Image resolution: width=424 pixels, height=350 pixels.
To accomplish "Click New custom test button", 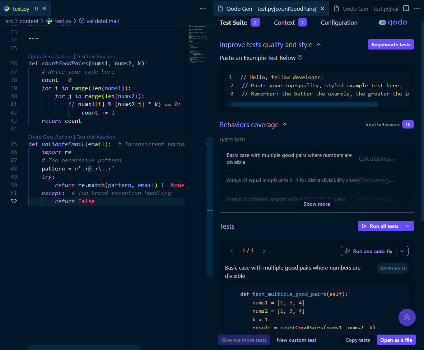I will pyautogui.click(x=296, y=340).
